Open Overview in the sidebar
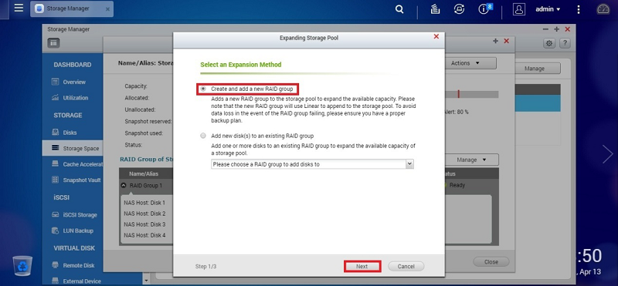618x286 pixels. pos(74,82)
